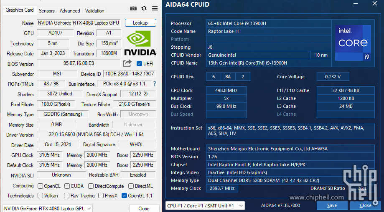This screenshot has width=384, height=212.
Task: Click the Memory Clock 2593.7 MHz value
Action: pyautogui.click(x=222, y=188)
